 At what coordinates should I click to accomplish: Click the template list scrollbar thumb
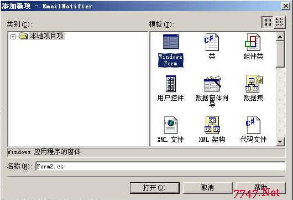[280, 54]
